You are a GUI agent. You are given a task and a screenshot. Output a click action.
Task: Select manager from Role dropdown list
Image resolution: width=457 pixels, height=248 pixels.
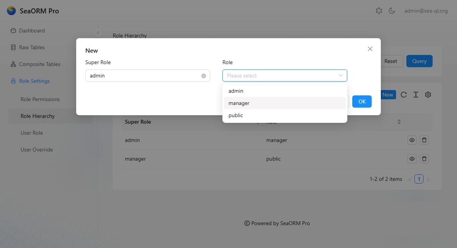[x=239, y=103]
